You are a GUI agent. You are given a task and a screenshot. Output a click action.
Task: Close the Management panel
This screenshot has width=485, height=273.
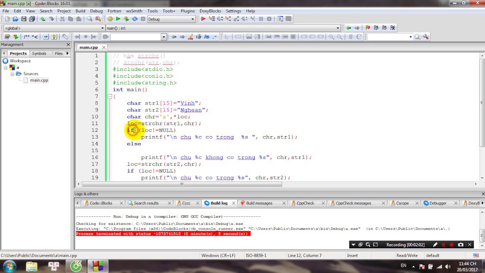68,45
